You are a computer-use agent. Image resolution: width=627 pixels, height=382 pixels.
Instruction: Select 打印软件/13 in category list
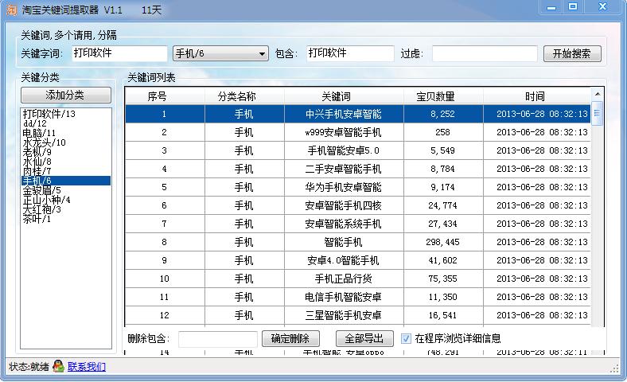pos(49,114)
